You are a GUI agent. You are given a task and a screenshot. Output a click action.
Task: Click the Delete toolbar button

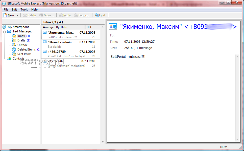coord(30,15)
